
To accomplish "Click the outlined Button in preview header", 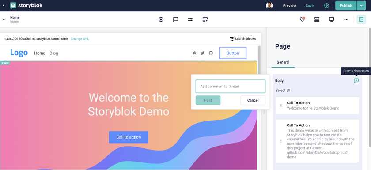I will pyautogui.click(x=233, y=53).
